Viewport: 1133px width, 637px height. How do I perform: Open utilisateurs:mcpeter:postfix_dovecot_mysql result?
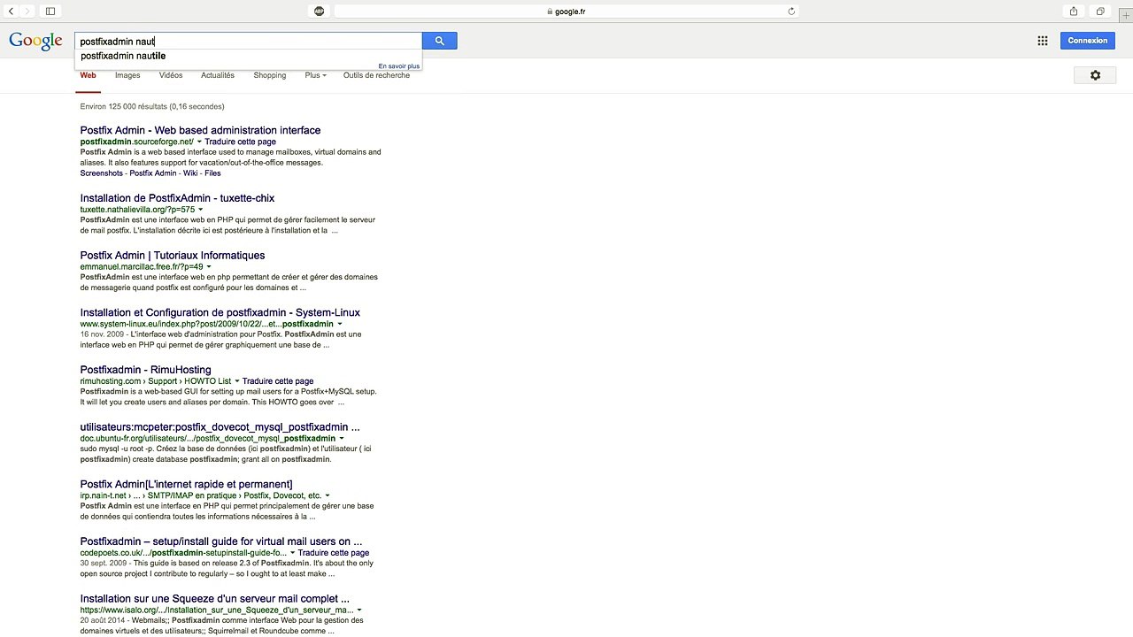(220, 427)
